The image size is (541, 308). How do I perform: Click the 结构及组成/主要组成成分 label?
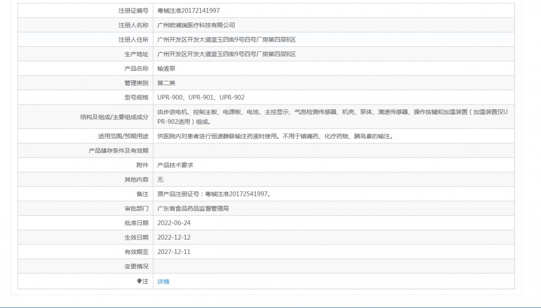[x=114, y=117]
